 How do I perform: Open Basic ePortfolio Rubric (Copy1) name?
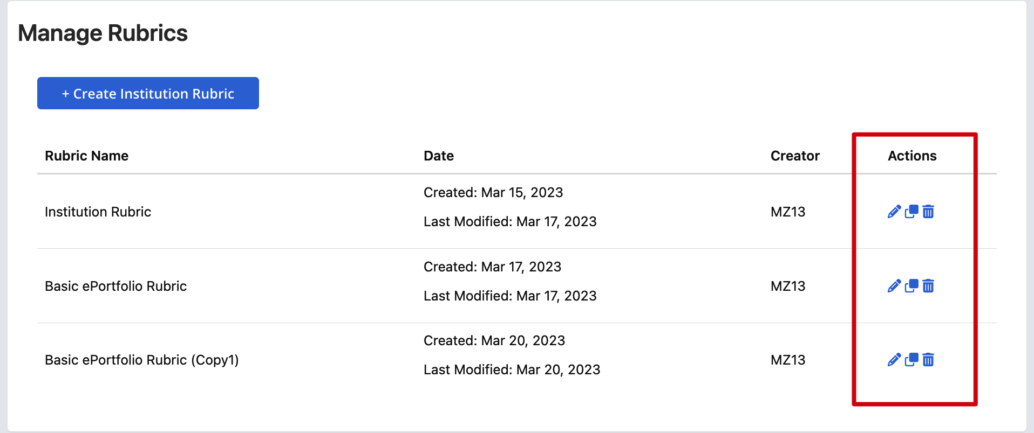point(142,360)
